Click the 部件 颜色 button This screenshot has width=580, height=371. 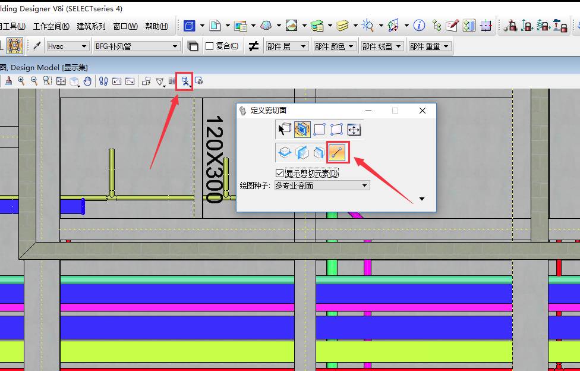(333, 46)
